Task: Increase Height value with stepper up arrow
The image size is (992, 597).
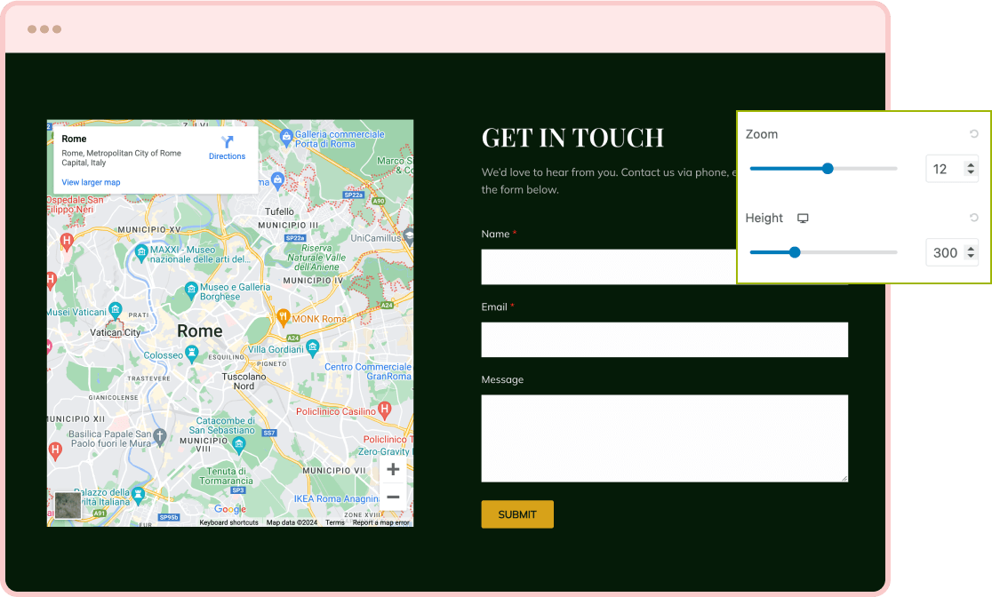Action: coord(972,249)
